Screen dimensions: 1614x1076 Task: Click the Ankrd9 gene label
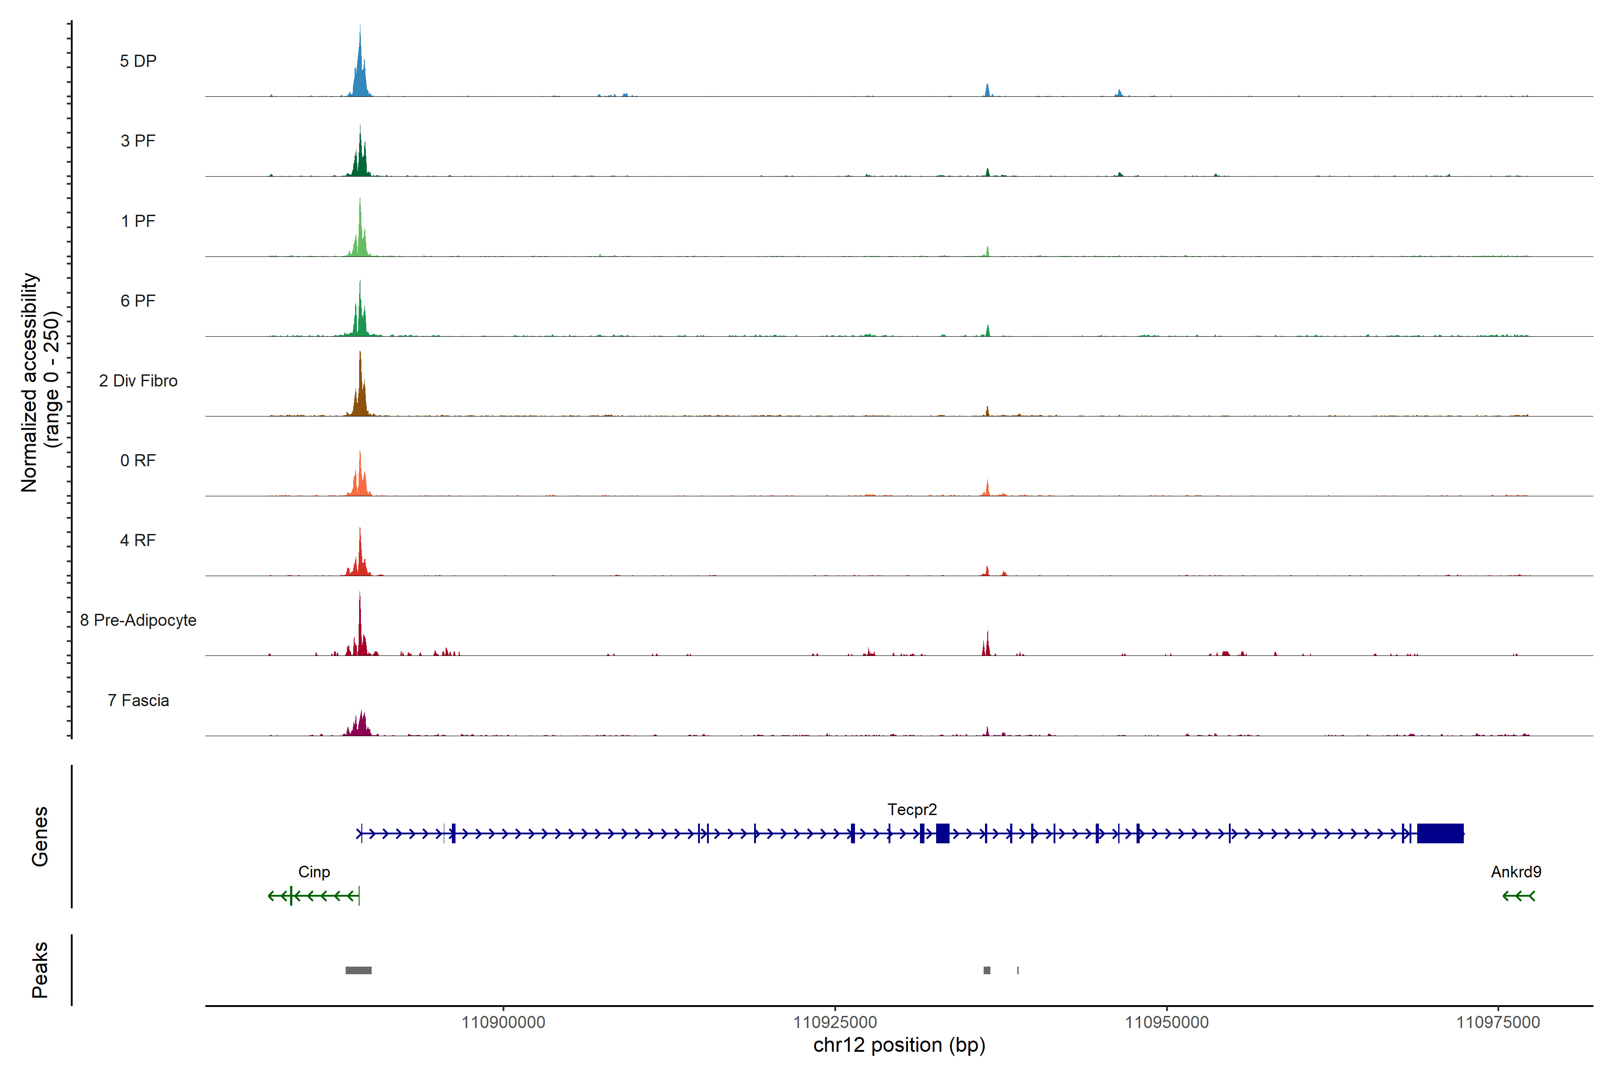point(1516,872)
